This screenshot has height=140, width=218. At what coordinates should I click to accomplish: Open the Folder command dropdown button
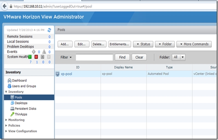[x=165, y=44]
